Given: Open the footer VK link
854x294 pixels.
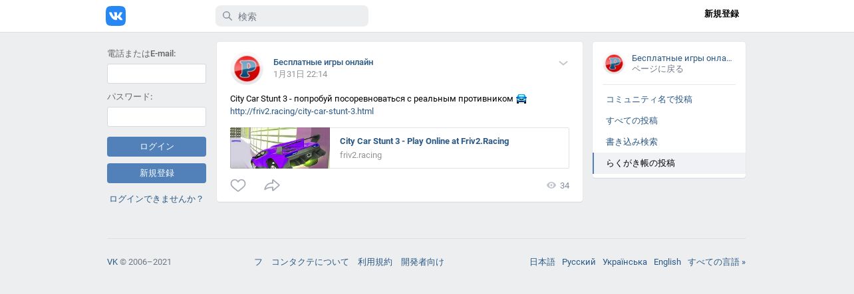Looking at the screenshot, I should pos(112,262).
